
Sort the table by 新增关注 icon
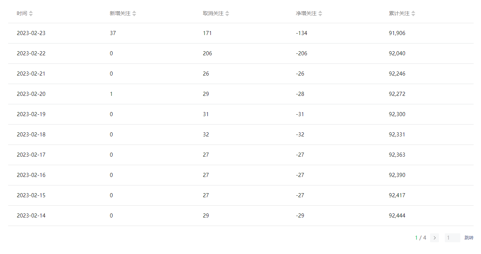coord(134,14)
